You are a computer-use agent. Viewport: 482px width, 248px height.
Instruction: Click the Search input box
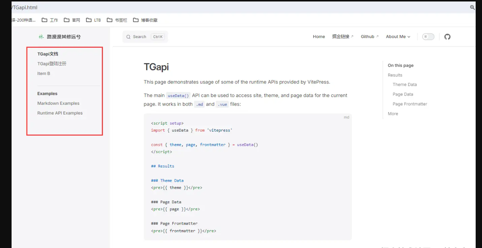pyautogui.click(x=145, y=37)
